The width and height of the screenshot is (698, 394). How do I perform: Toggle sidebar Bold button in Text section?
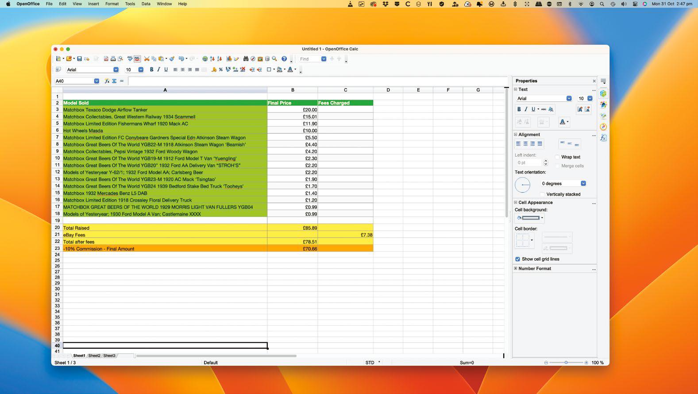[x=519, y=109]
